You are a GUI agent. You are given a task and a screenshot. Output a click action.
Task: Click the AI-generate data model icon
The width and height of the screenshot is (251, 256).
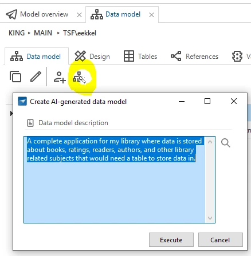click(79, 77)
